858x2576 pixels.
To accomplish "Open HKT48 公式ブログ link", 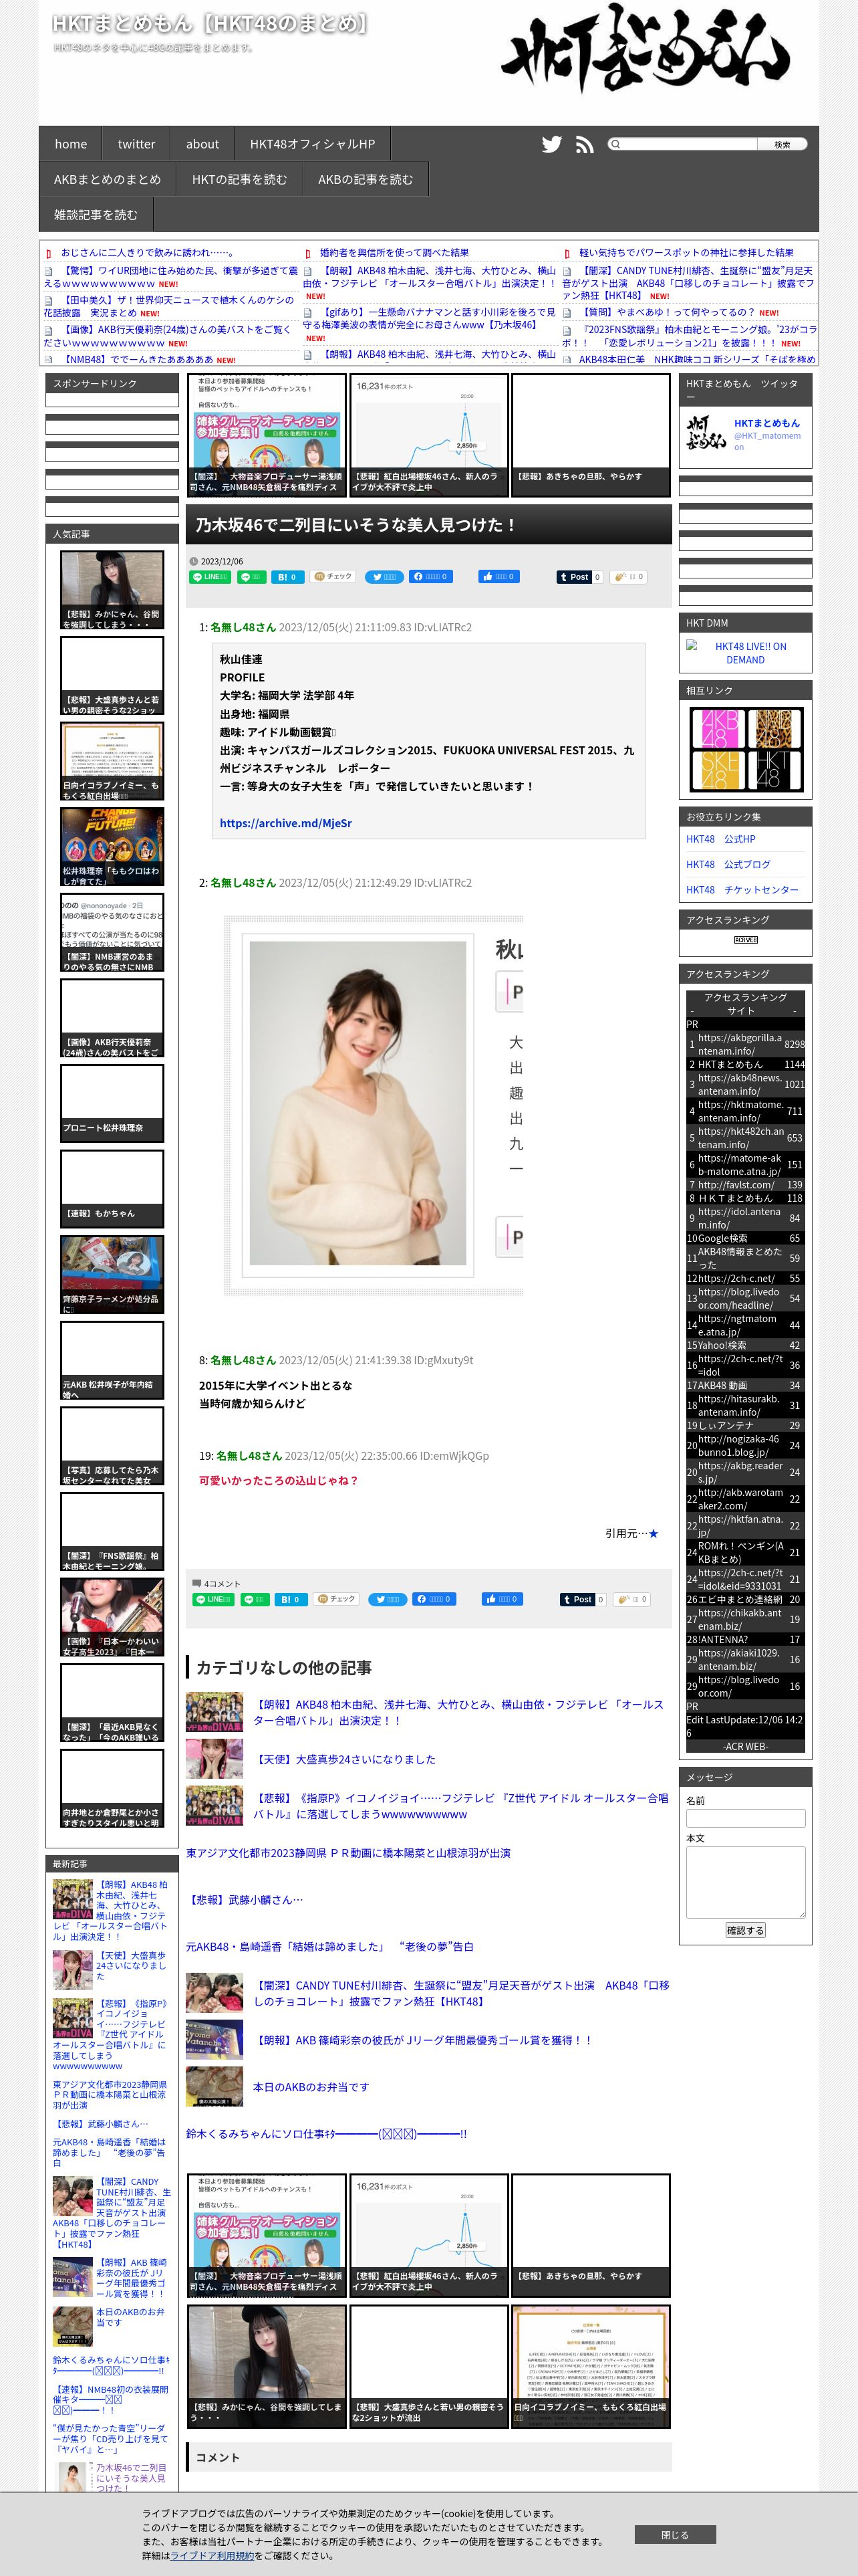I will click(728, 864).
